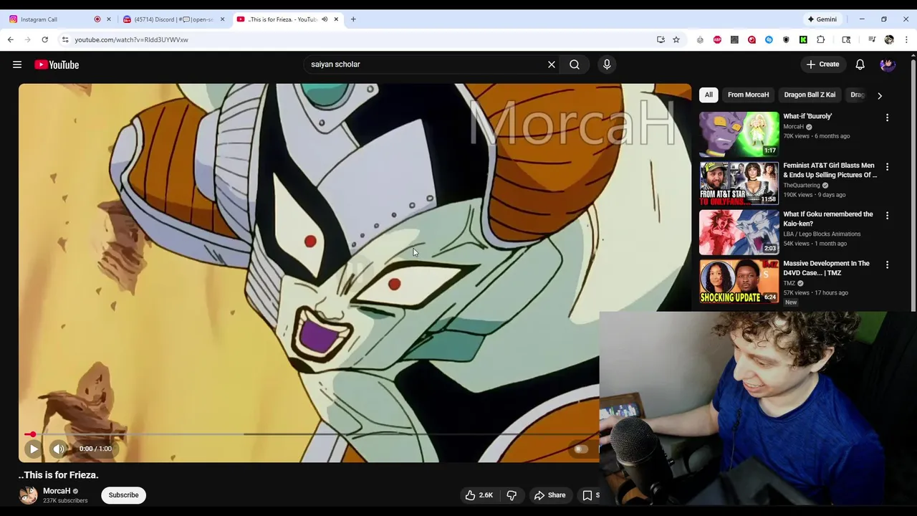Select the From MorcaH chip

point(748,95)
